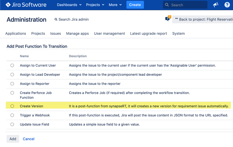Select the Update Issue Field radio button

pos(12,125)
